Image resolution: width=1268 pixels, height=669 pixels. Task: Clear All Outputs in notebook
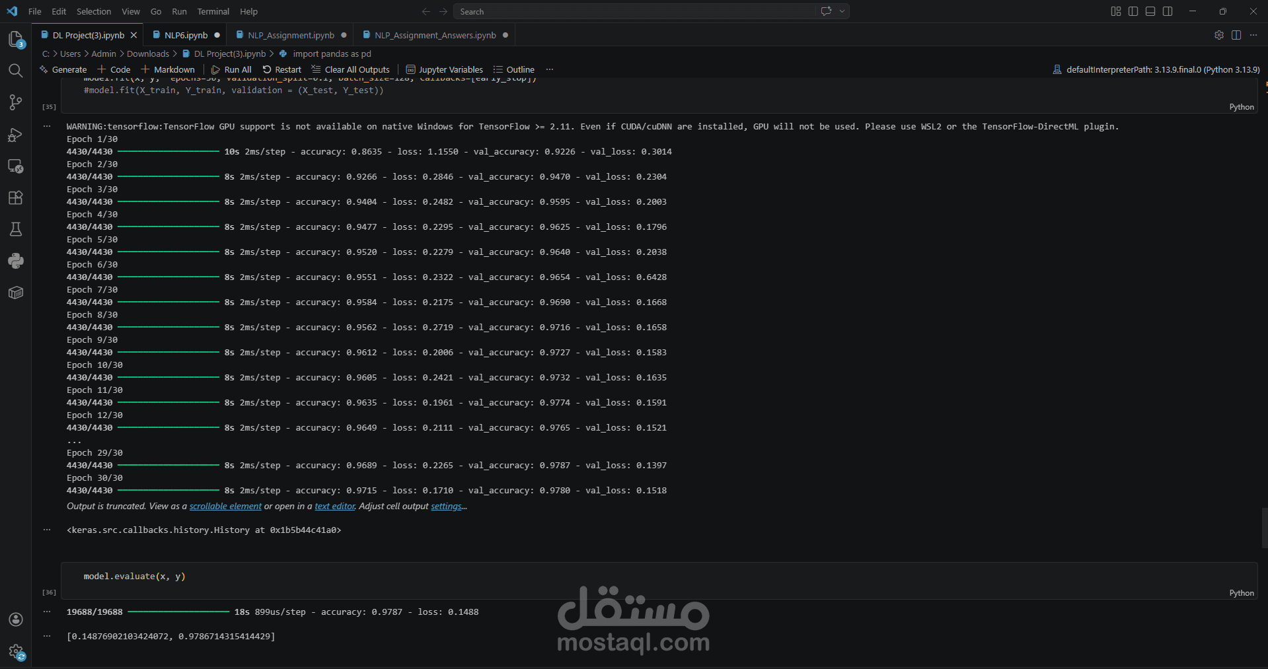(x=351, y=69)
